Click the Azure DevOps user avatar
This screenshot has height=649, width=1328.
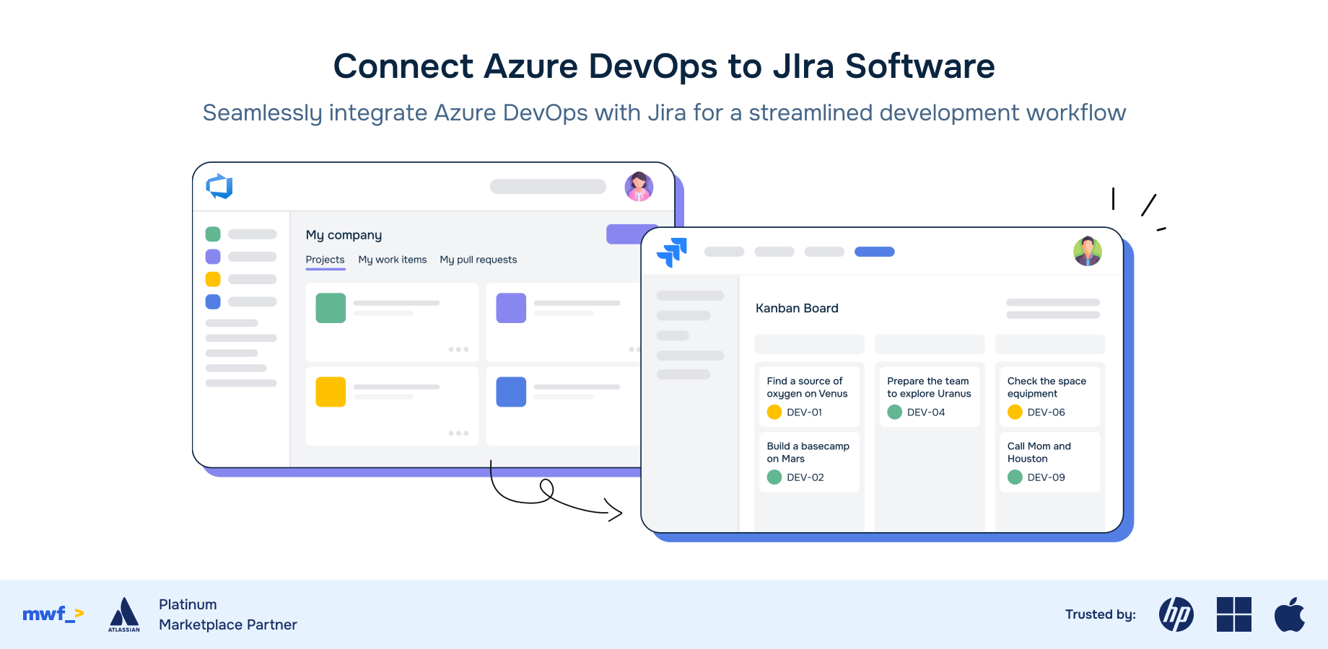(639, 186)
